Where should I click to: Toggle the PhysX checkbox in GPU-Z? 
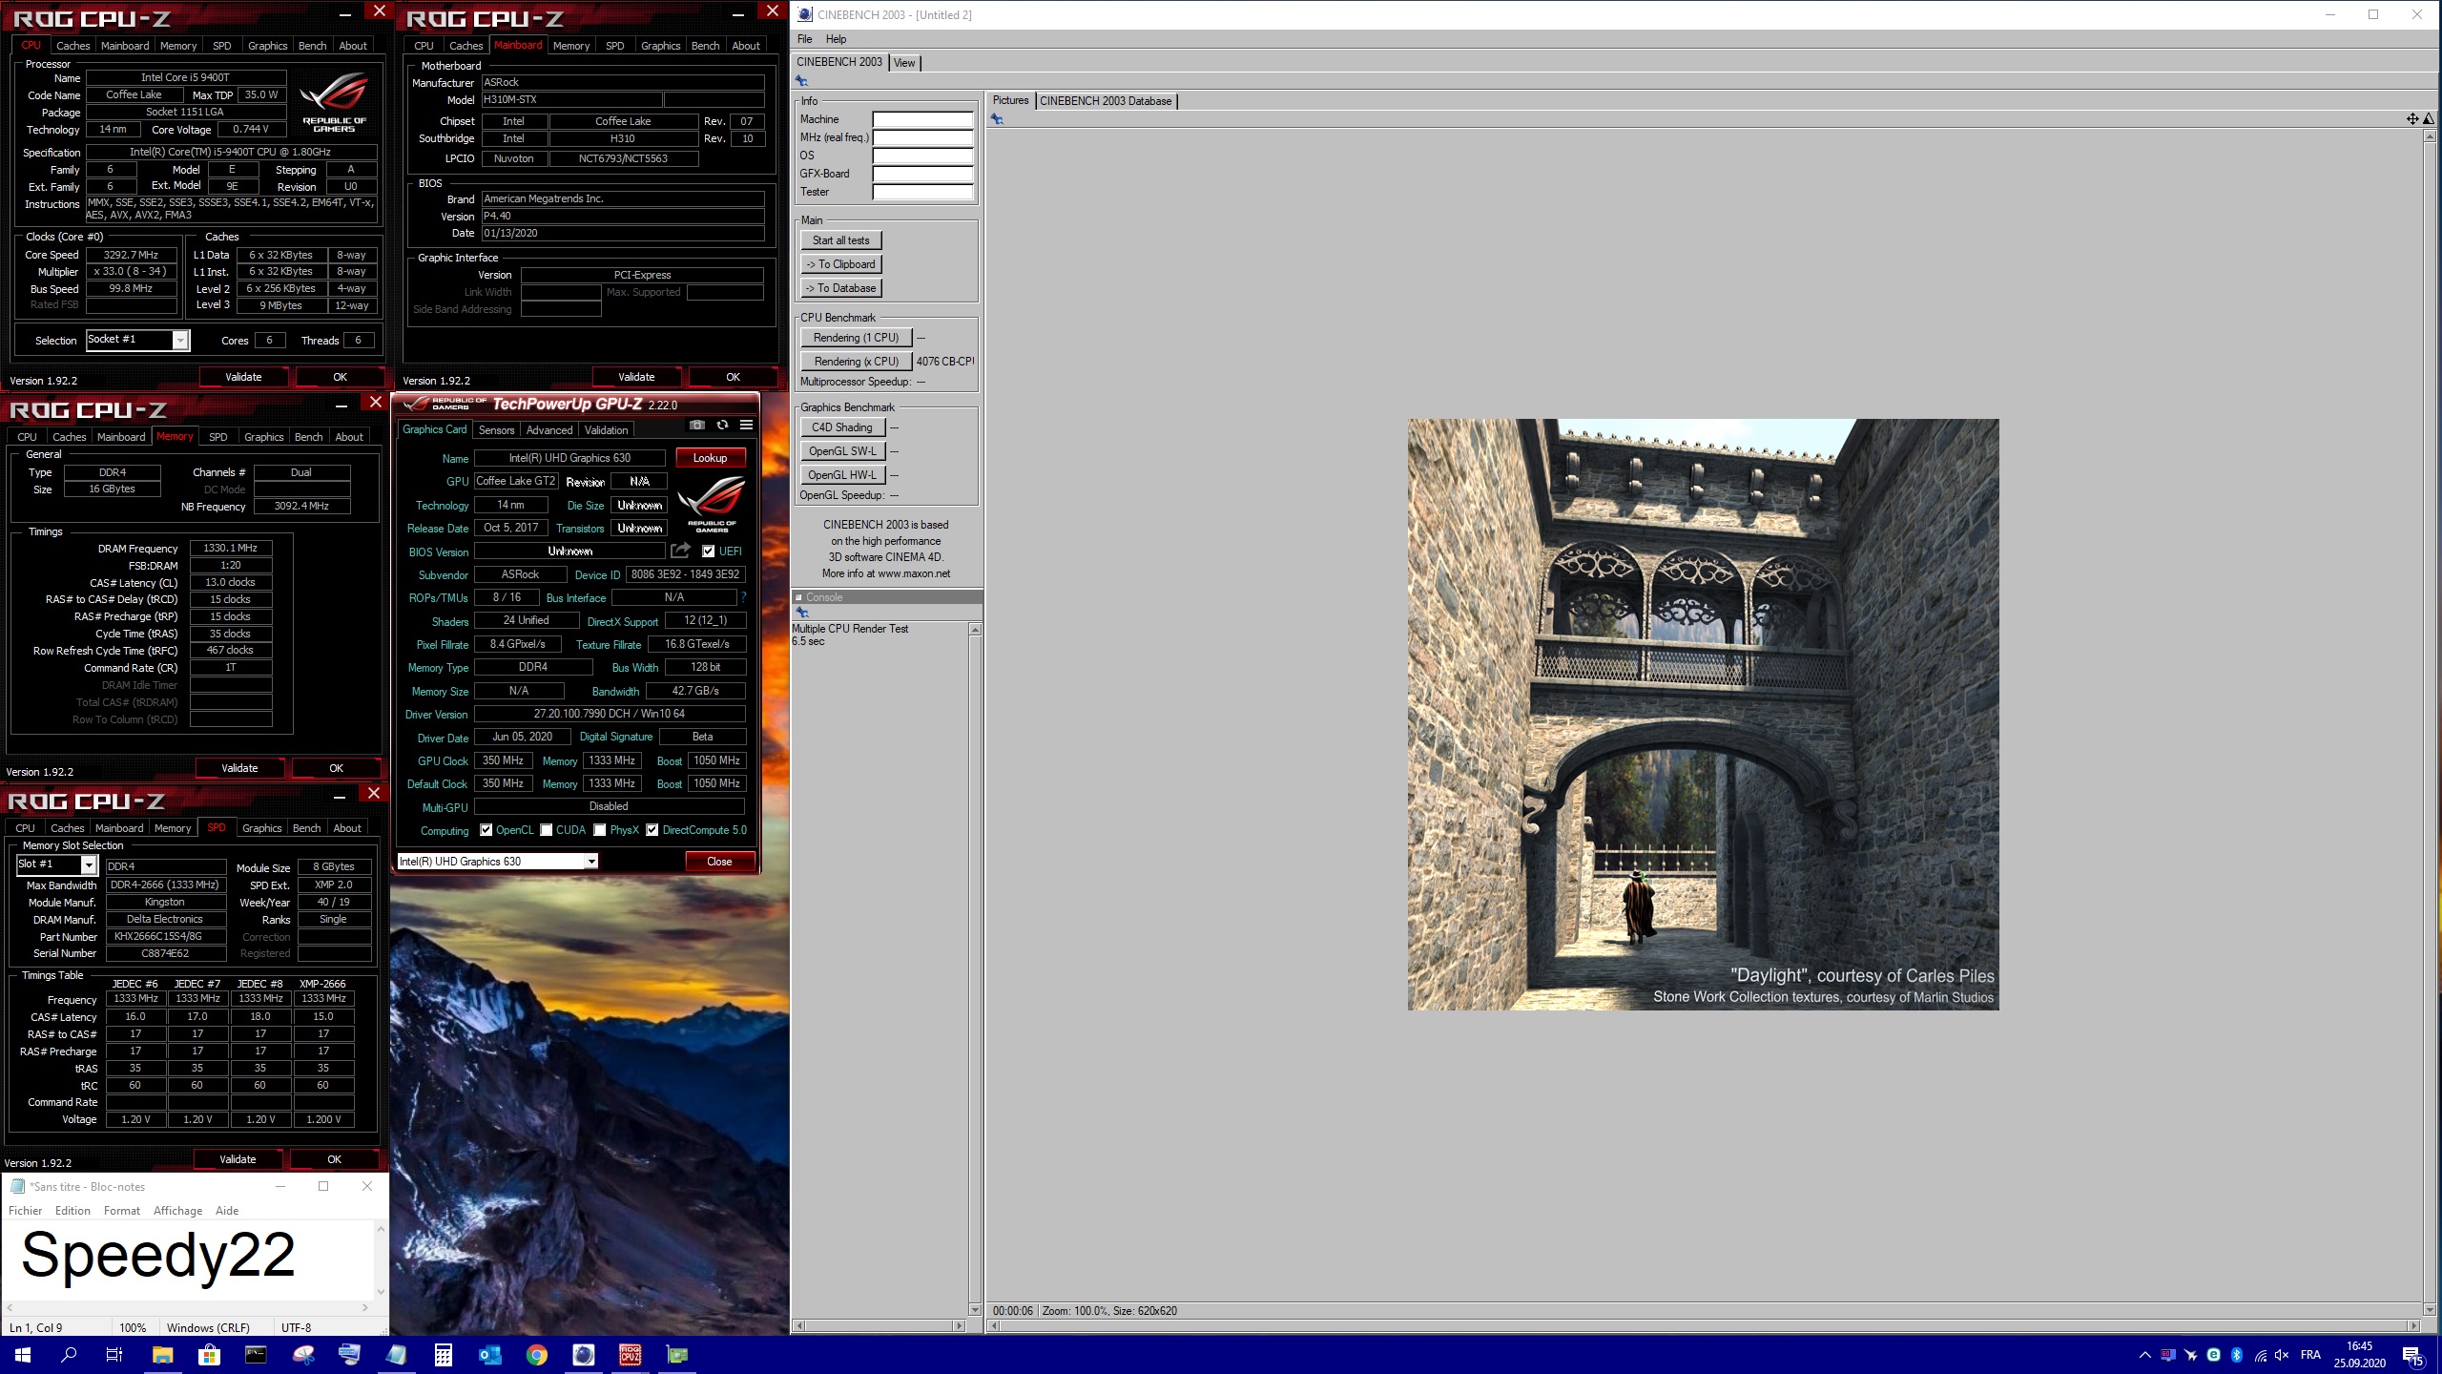pos(599,829)
